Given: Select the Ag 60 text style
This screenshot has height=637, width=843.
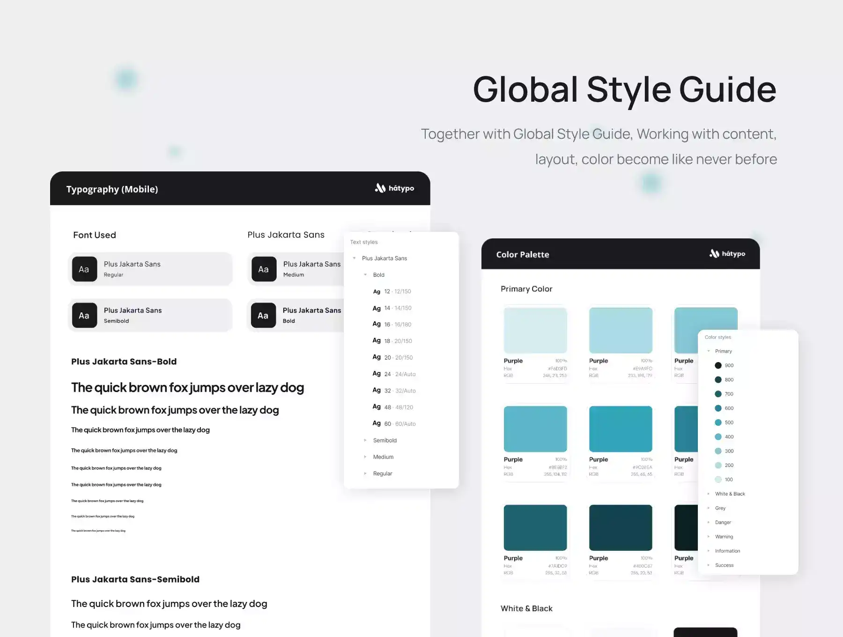Looking at the screenshot, I should point(394,424).
